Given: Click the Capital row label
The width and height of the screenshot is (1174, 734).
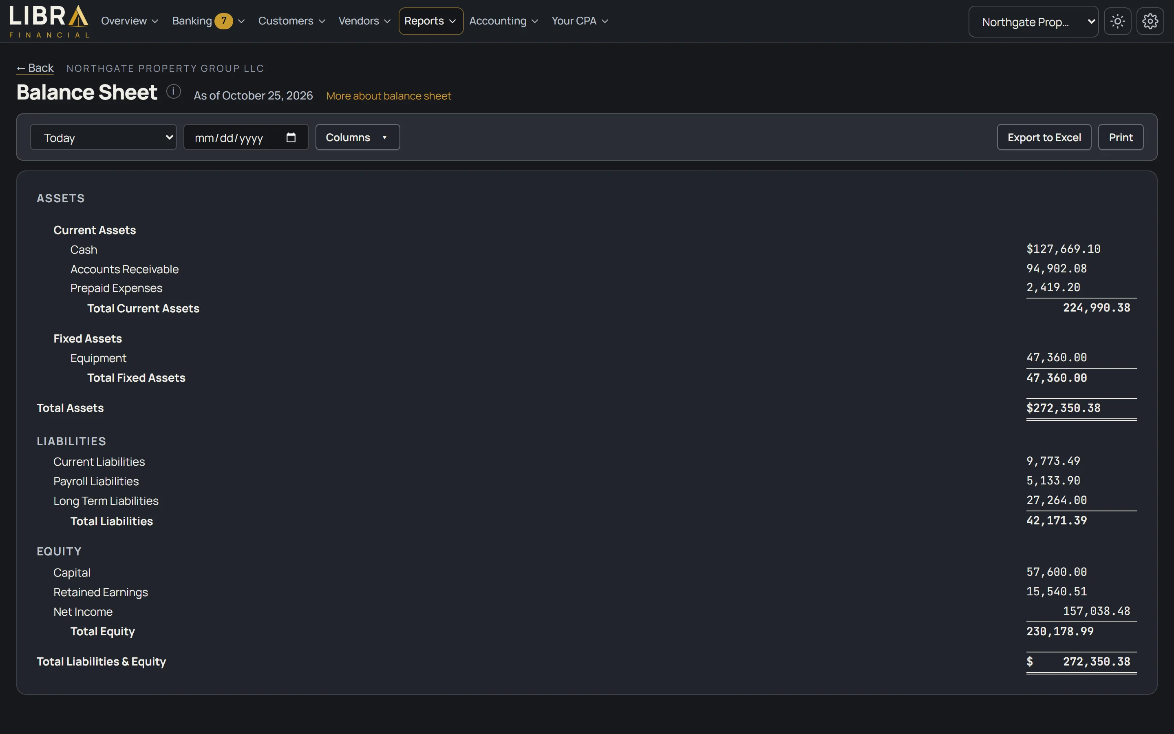Looking at the screenshot, I should (72, 573).
